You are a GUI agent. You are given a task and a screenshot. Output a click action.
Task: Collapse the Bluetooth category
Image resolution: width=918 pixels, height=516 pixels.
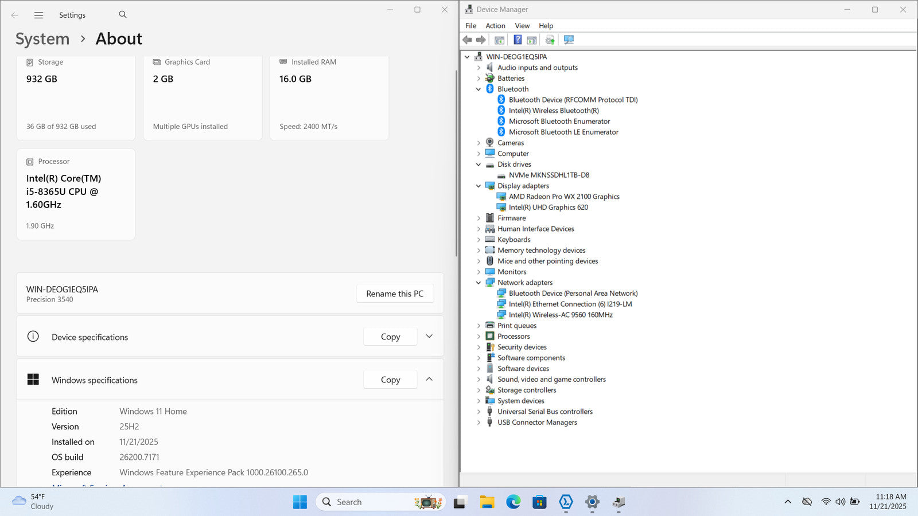click(479, 89)
